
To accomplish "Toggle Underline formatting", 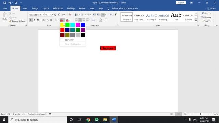I will [38, 20].
